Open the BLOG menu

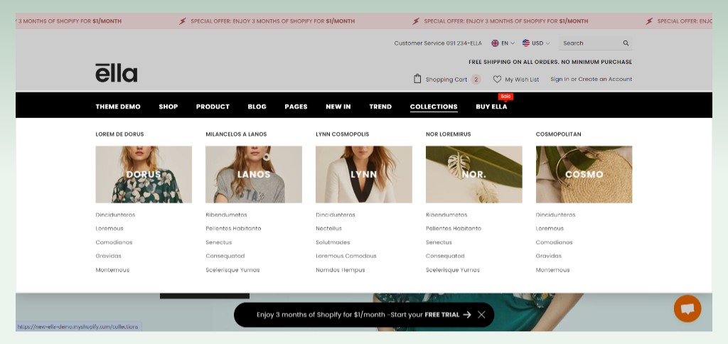[257, 107]
